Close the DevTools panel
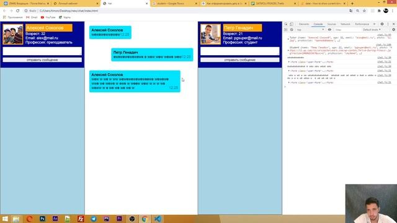 click(x=393, y=24)
